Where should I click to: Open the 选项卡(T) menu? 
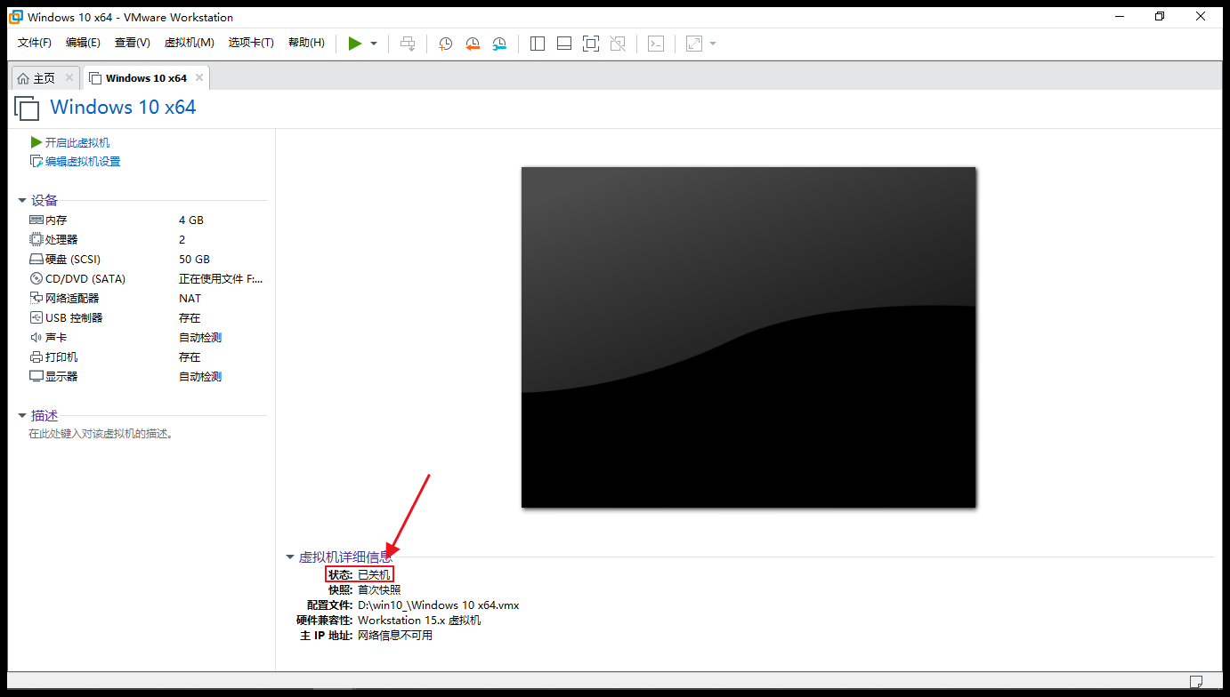click(251, 43)
